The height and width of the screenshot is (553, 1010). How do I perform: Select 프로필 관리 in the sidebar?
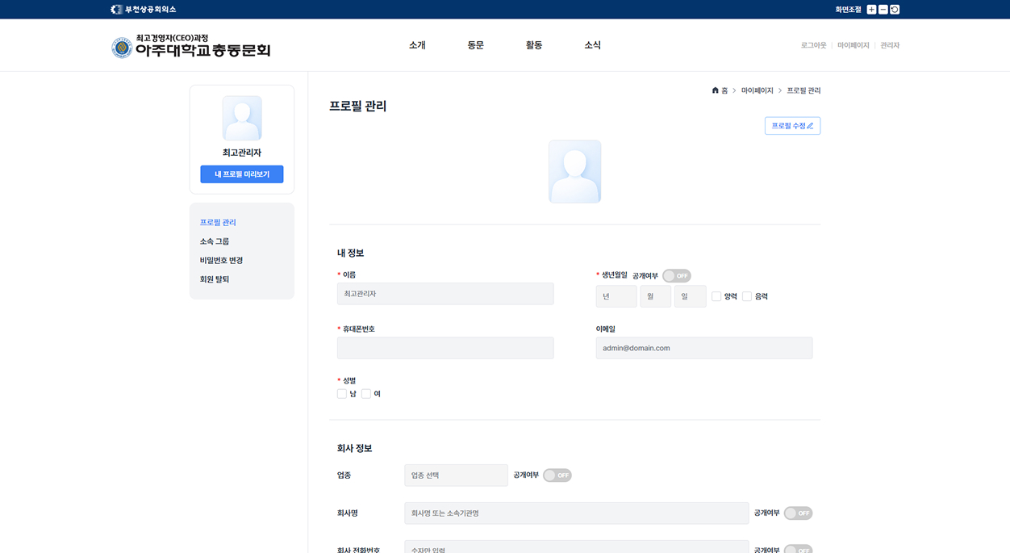tap(218, 223)
